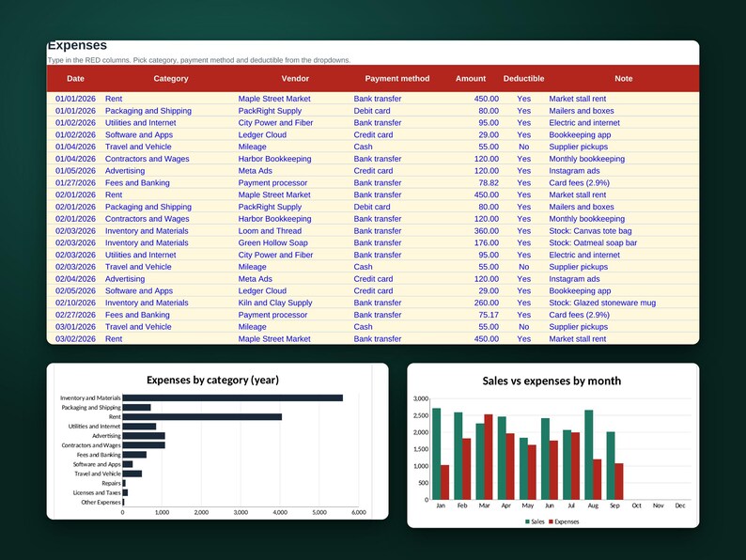
Task: Select the 01/27/2026 date cell
Action: pos(75,182)
